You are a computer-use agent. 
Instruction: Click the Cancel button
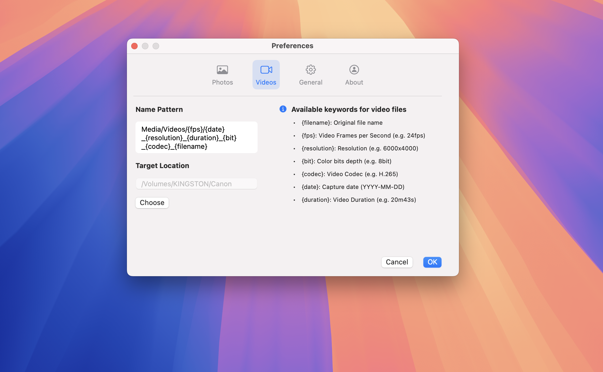tap(397, 262)
